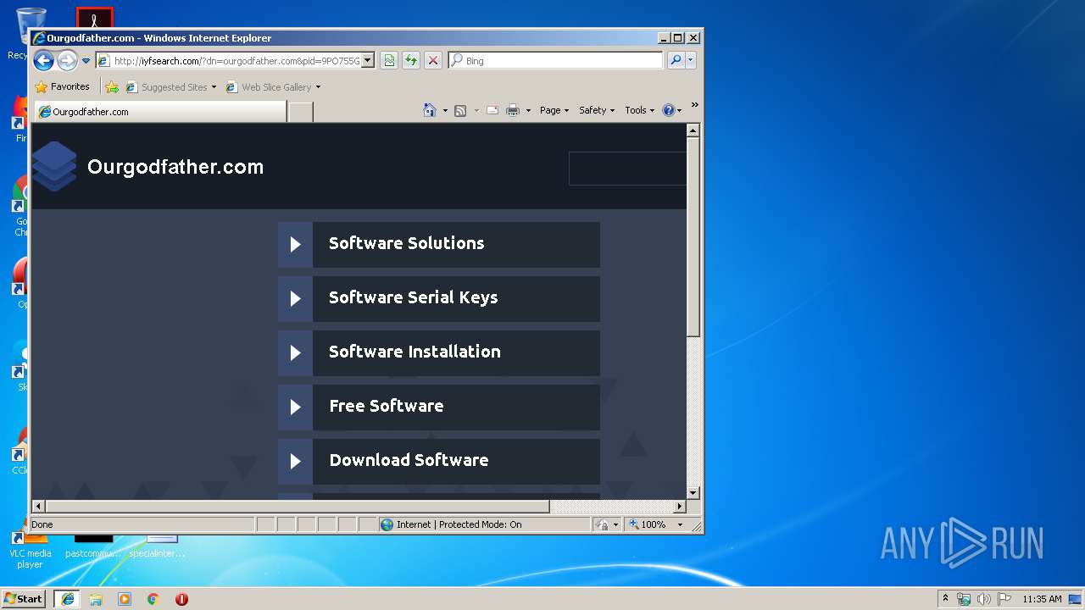
Task: Open the Chrome taskbar icon
Action: tap(153, 599)
